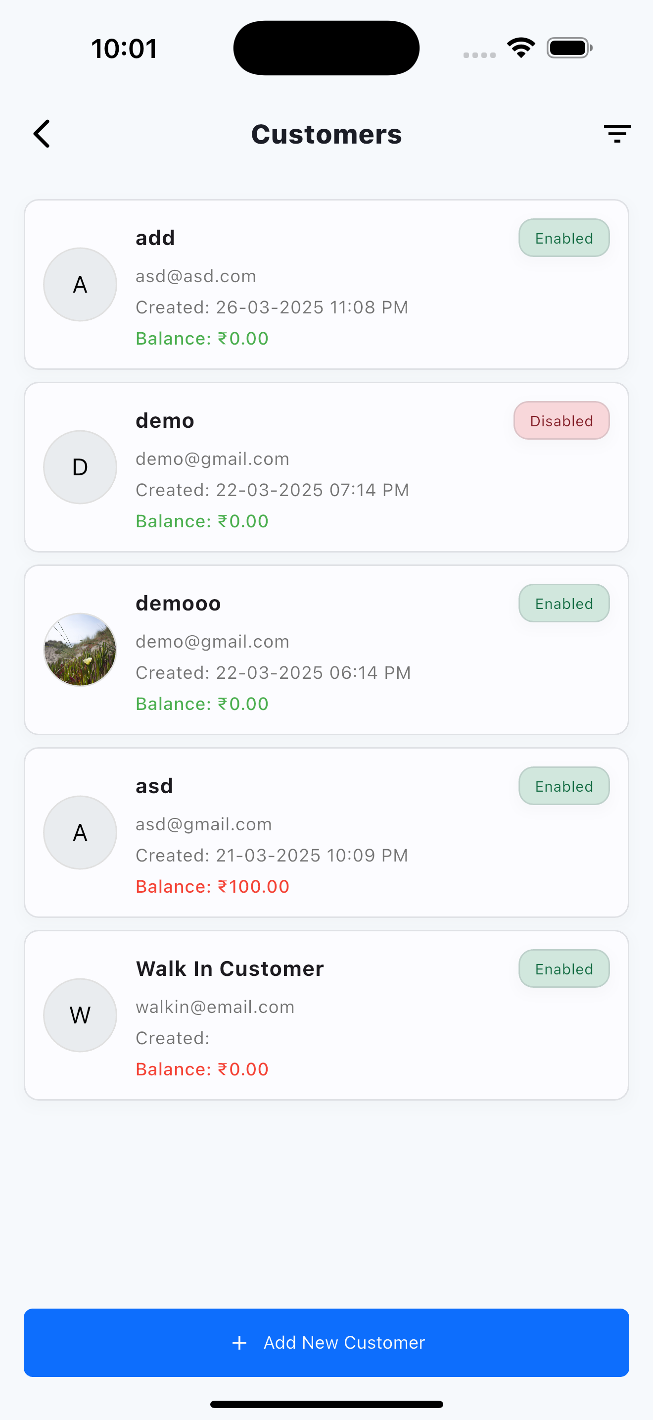Click Add New Customer button
The height and width of the screenshot is (1420, 653).
[x=326, y=1343]
